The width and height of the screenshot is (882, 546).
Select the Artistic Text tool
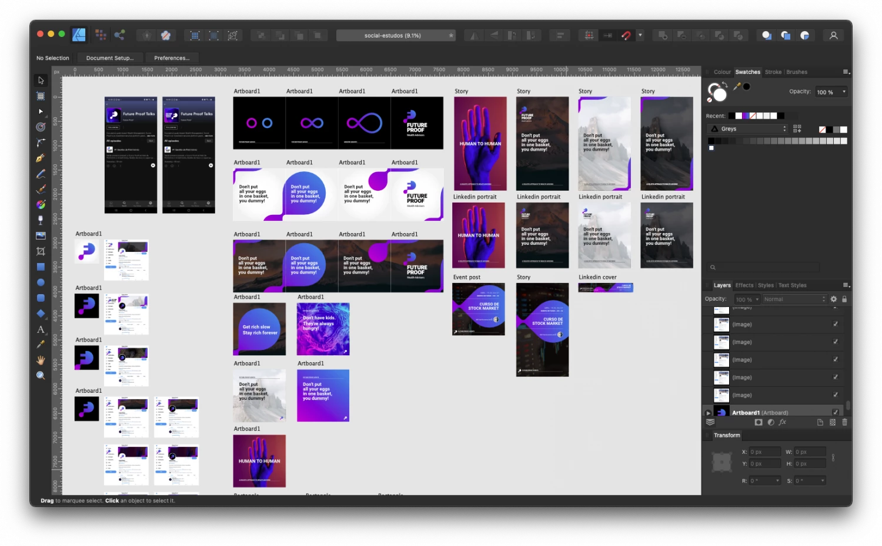tap(41, 329)
